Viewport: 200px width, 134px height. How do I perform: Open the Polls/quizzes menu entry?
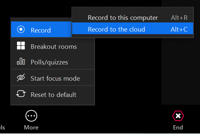pos(49,62)
